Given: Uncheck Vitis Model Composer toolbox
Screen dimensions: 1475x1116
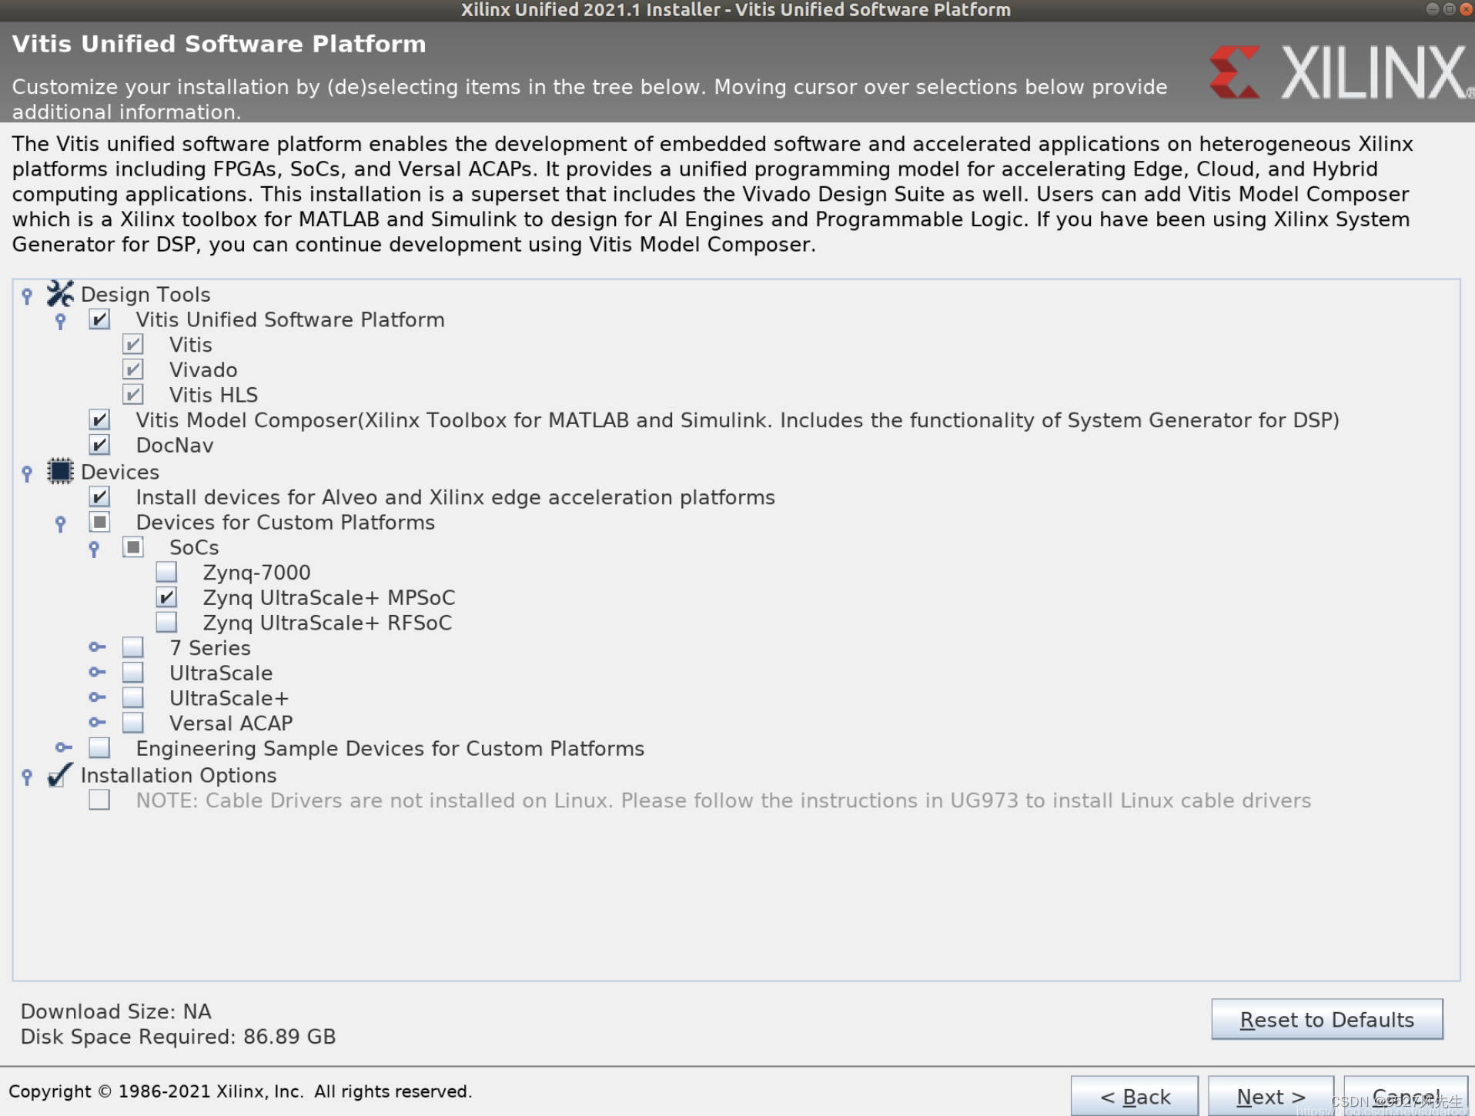Looking at the screenshot, I should click(x=99, y=419).
